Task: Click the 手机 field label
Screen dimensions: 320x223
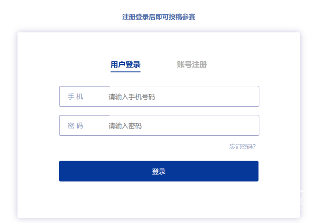Action: [x=75, y=97]
